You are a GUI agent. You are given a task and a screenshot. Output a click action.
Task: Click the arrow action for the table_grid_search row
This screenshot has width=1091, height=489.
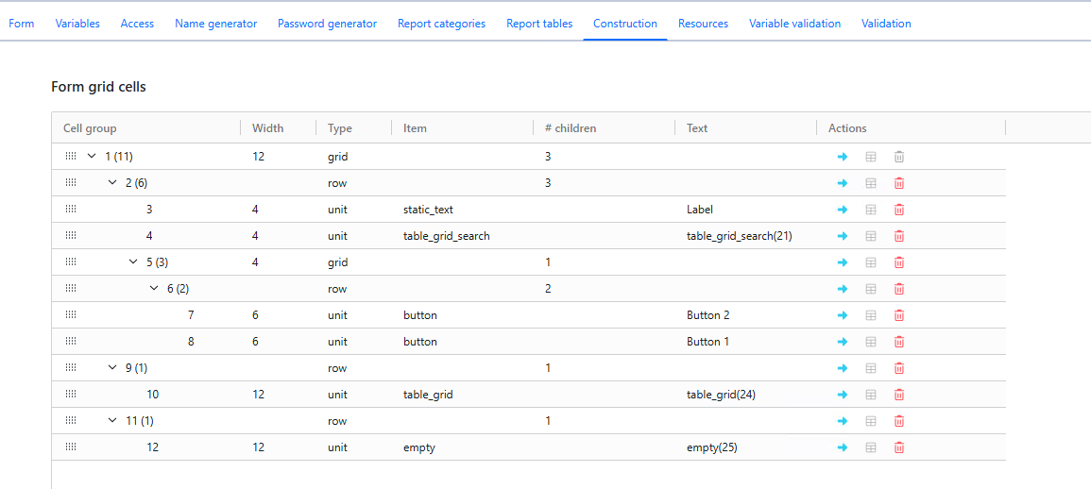click(842, 236)
